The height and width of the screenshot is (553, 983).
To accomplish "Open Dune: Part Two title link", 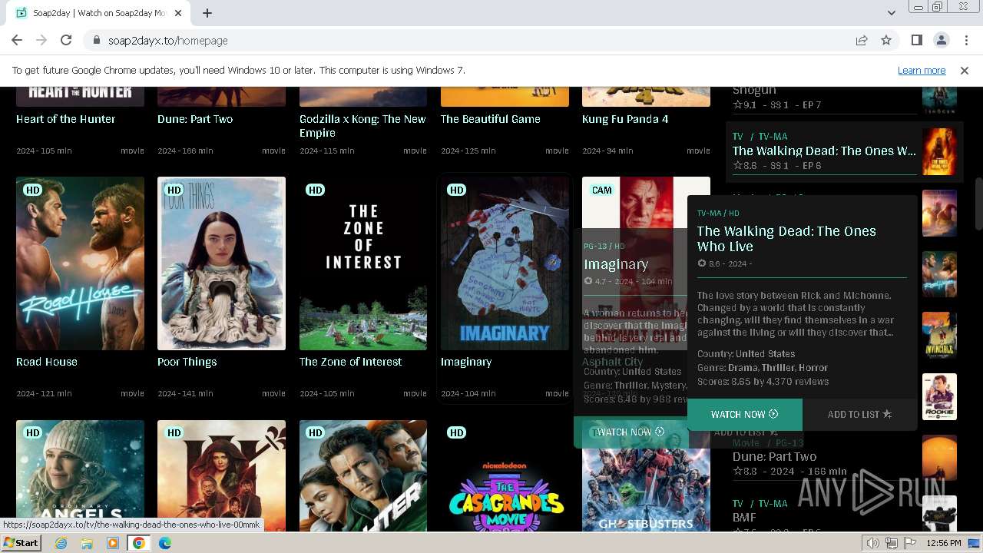I will 195,119.
